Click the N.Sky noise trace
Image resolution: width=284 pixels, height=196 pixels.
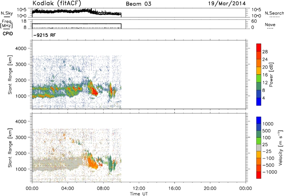pos(76,12)
